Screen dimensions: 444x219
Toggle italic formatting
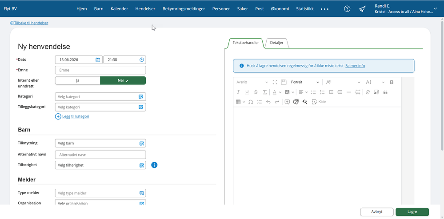click(x=238, y=92)
